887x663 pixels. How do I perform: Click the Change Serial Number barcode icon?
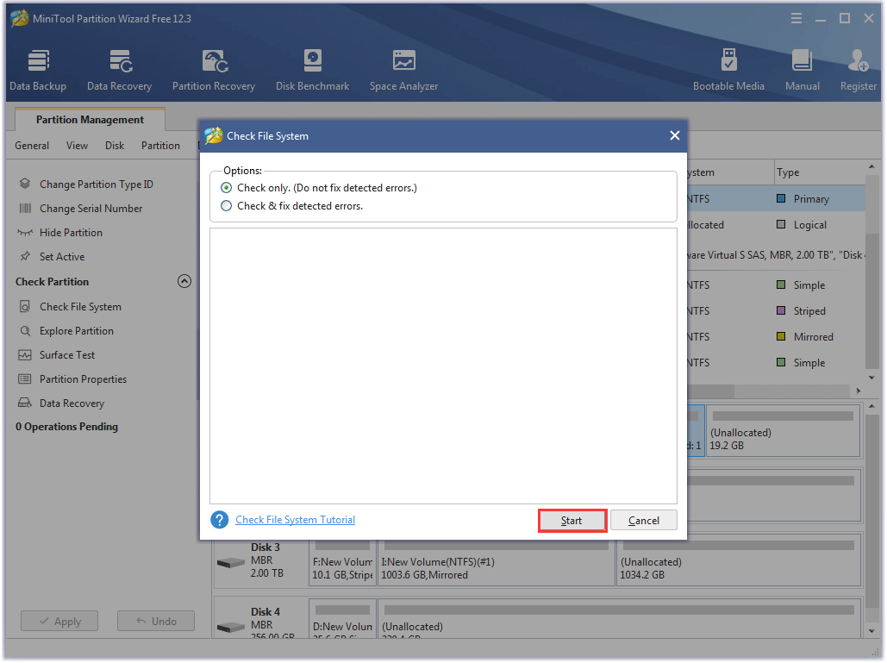click(x=25, y=208)
